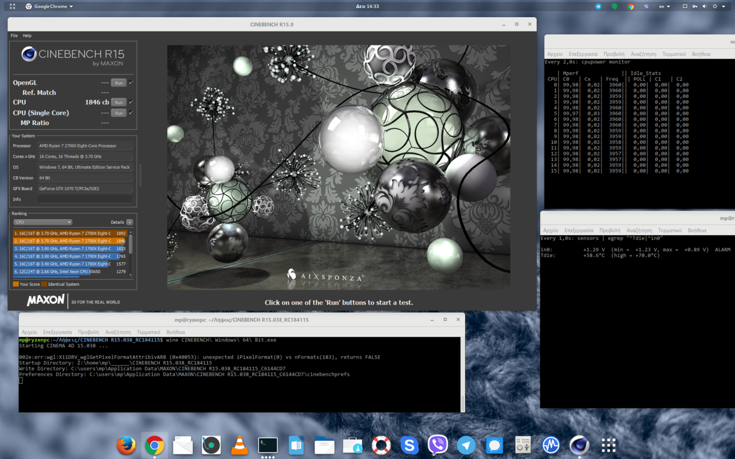Select ranking row 5 with score 1577
The height and width of the screenshot is (459, 735).
(69, 264)
